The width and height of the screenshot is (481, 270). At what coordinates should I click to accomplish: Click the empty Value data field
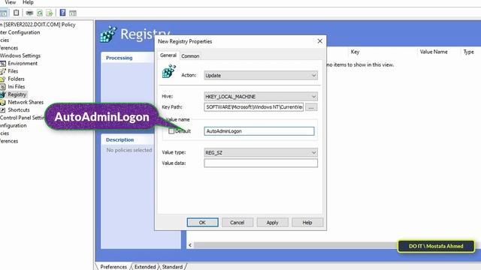click(x=261, y=163)
